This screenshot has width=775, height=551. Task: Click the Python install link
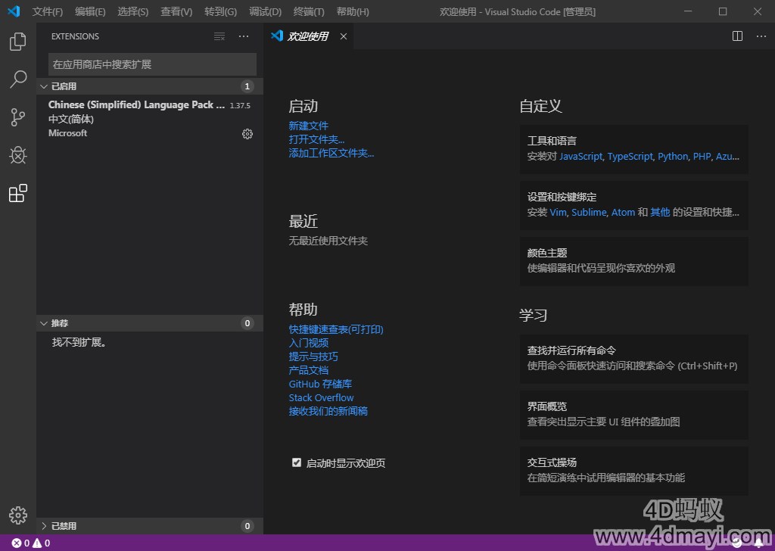click(673, 156)
